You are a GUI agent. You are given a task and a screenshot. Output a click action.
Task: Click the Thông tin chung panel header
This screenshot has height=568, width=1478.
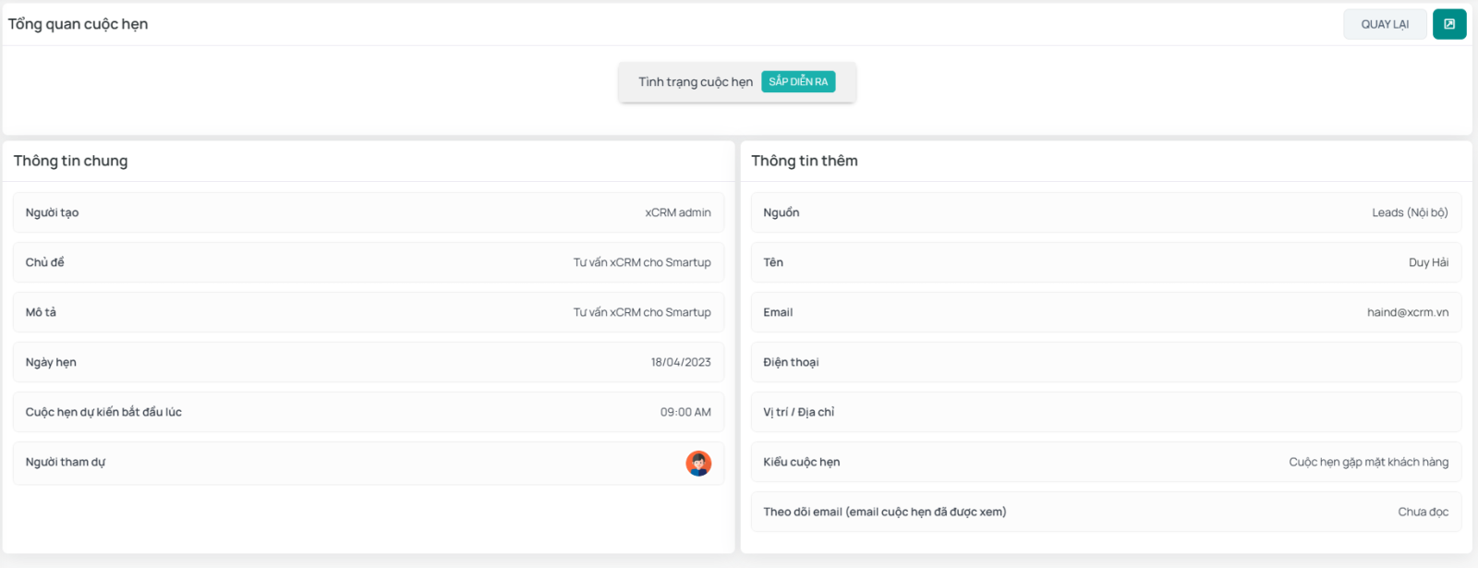coord(71,161)
